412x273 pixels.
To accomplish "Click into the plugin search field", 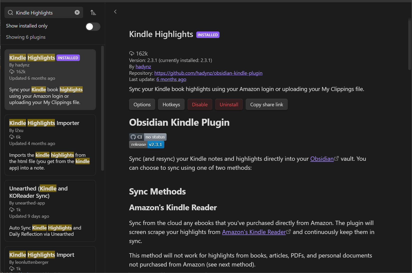I will pyautogui.click(x=44, y=12).
